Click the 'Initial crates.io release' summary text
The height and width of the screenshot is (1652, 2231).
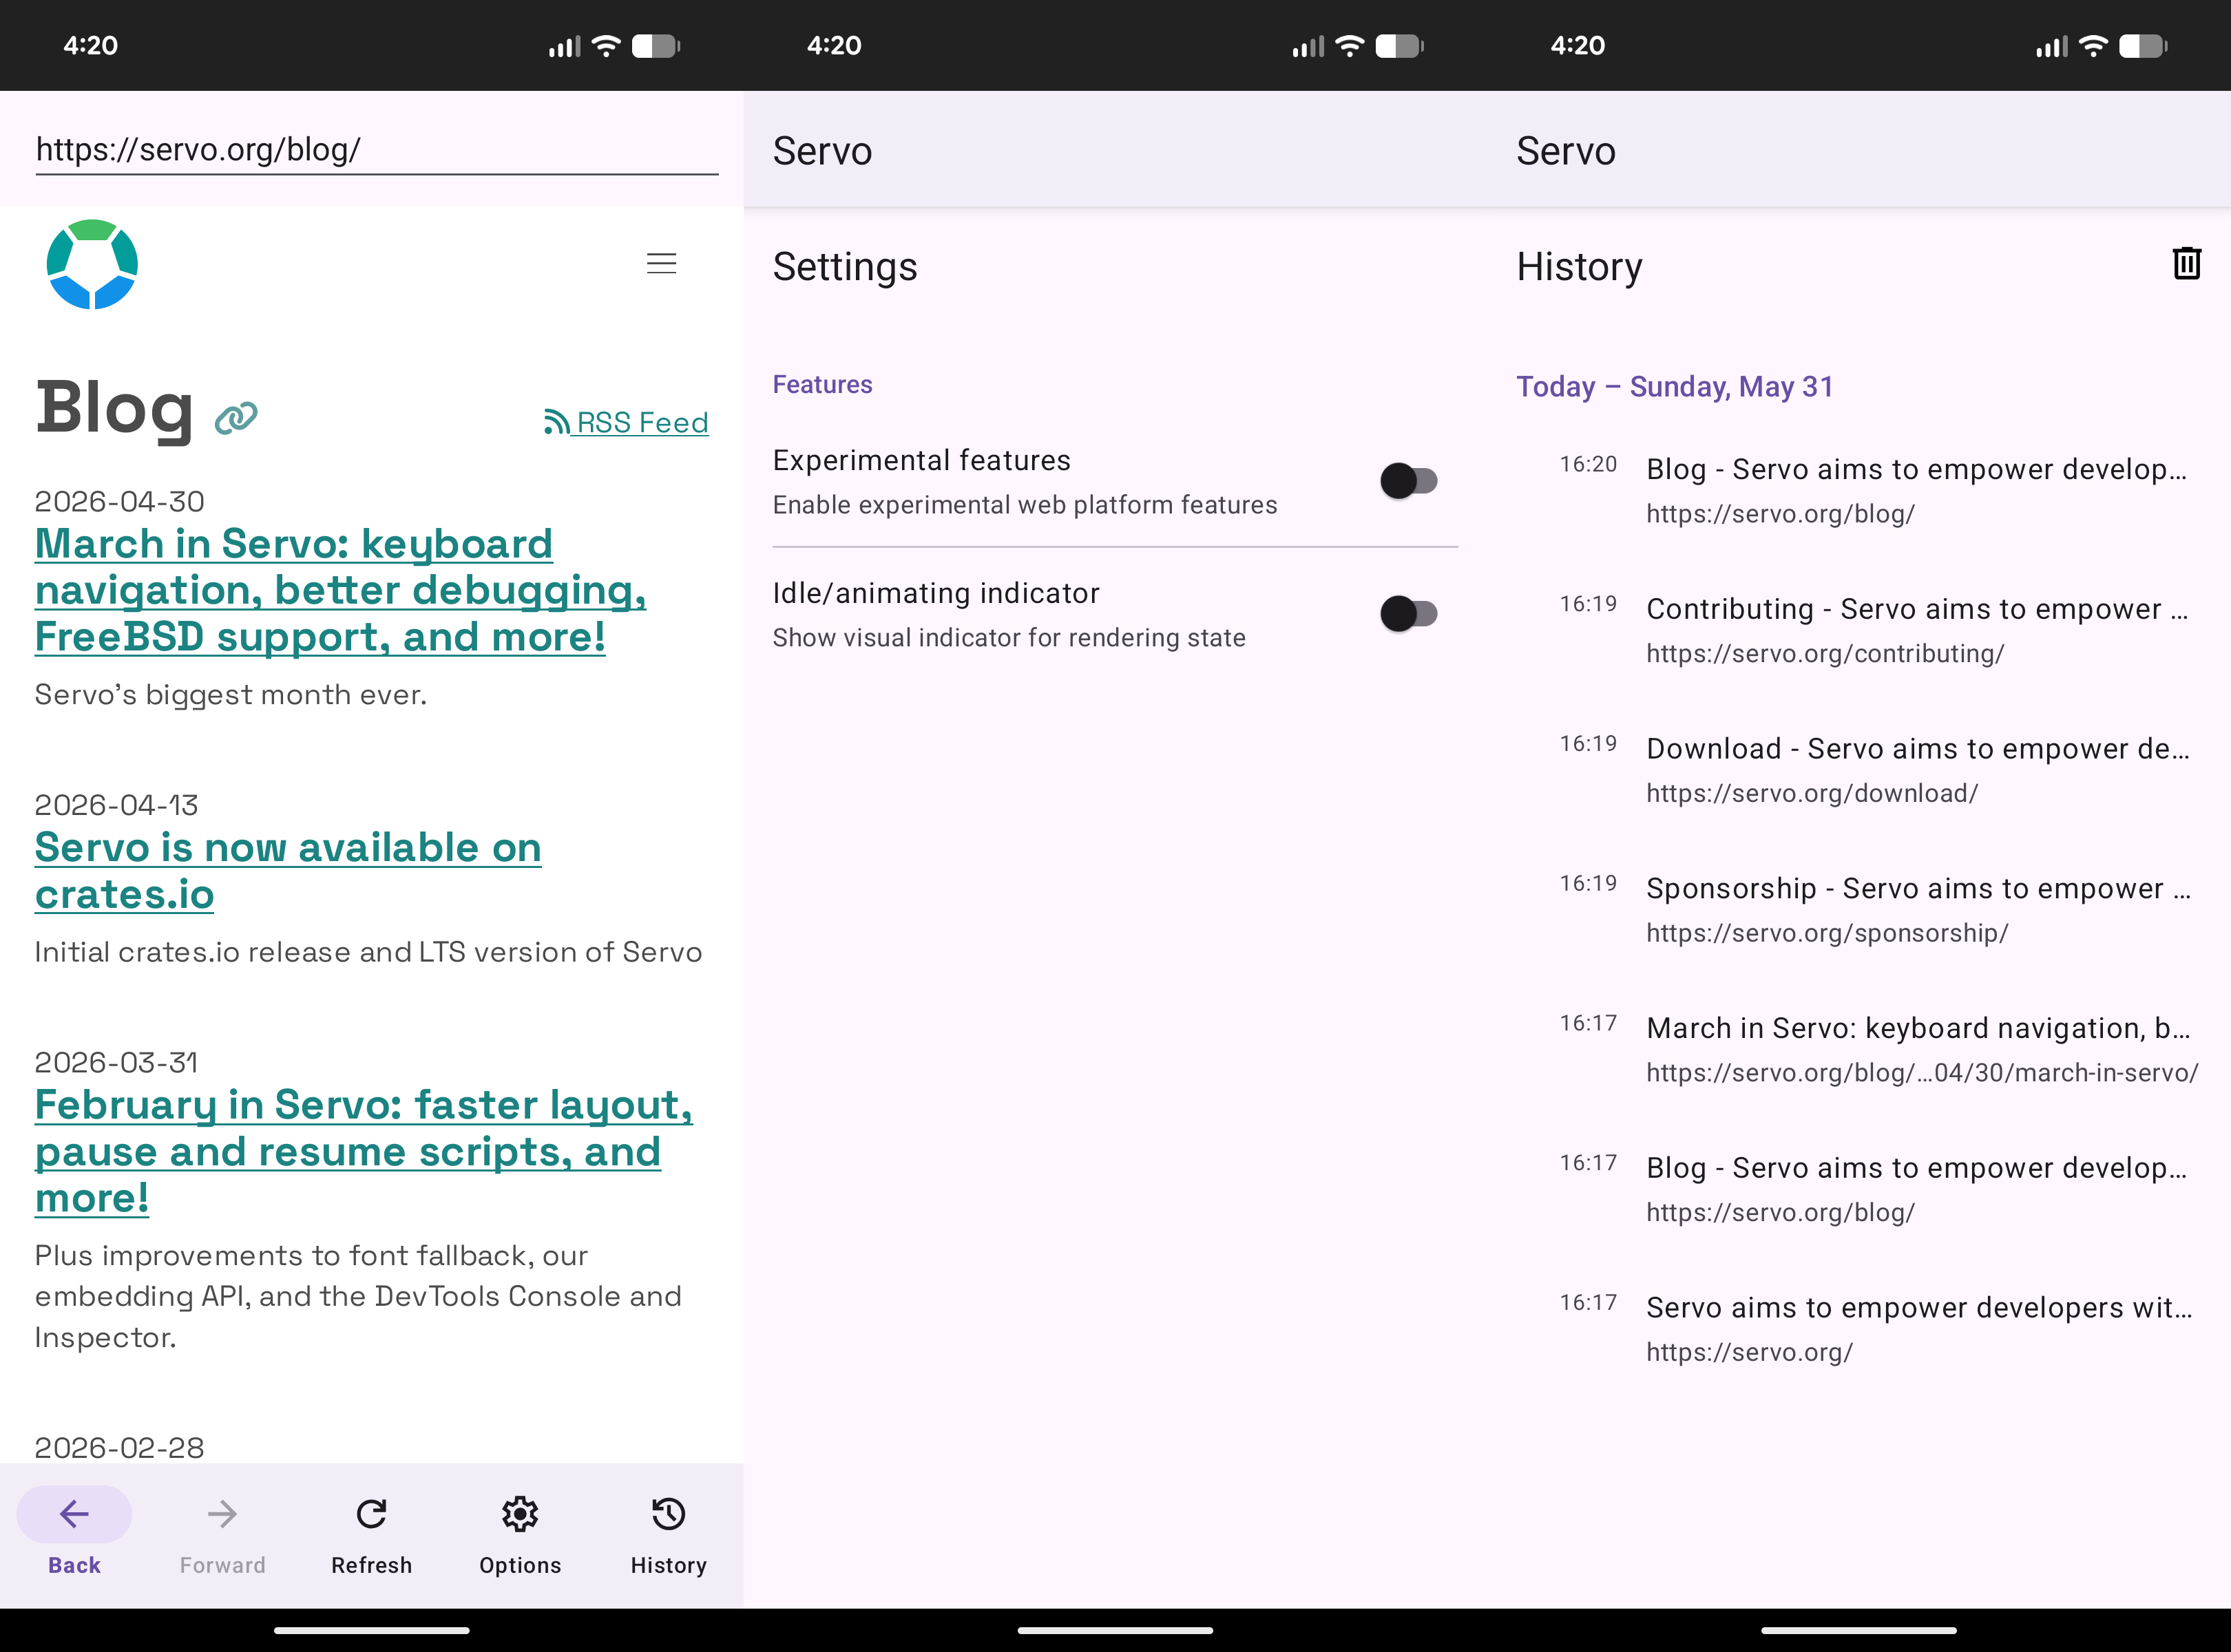pyautogui.click(x=368, y=952)
